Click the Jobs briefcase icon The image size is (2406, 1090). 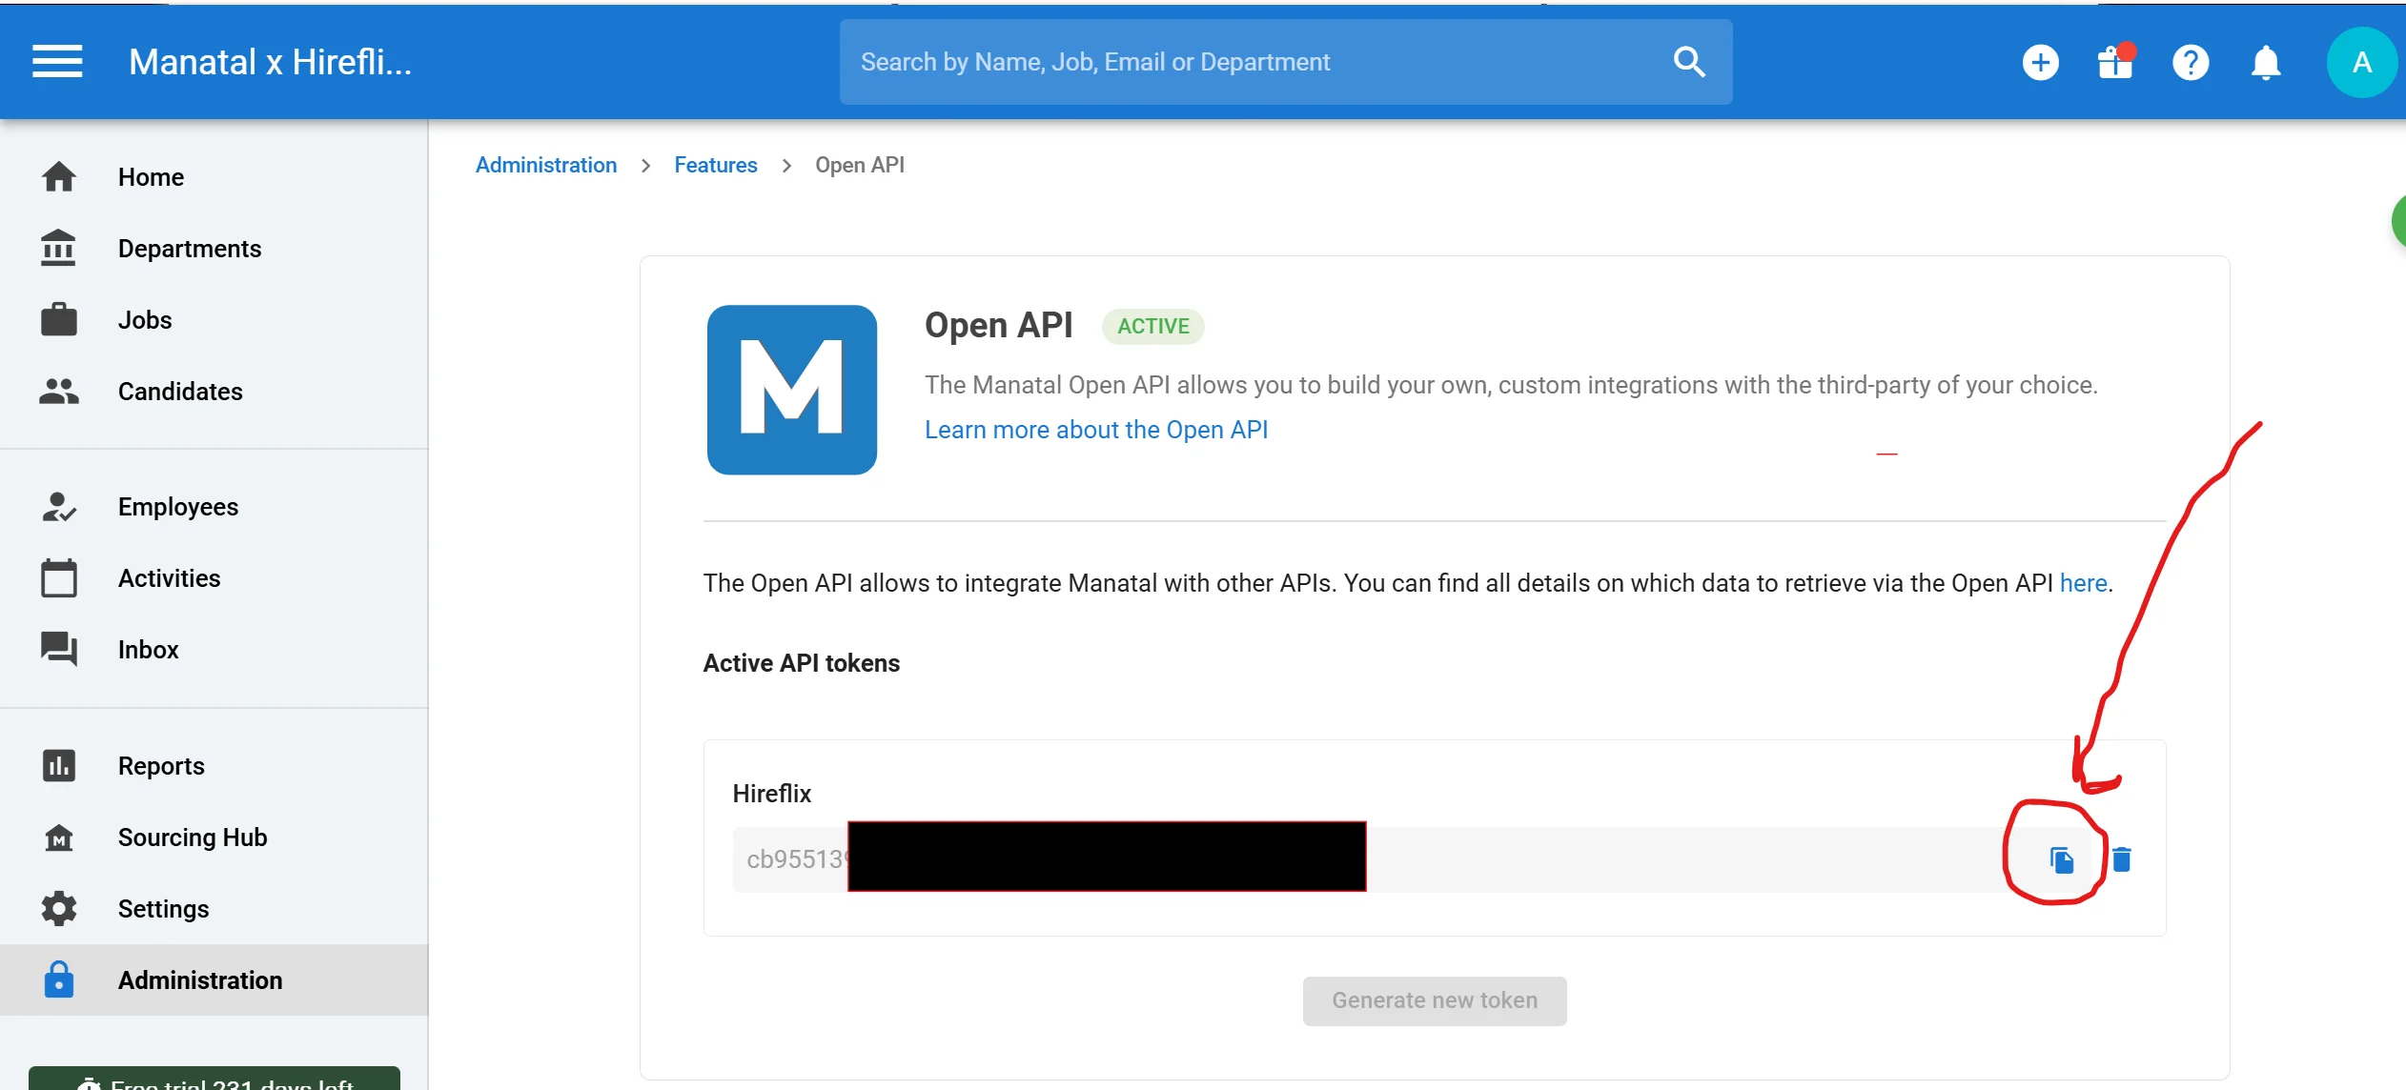[59, 320]
